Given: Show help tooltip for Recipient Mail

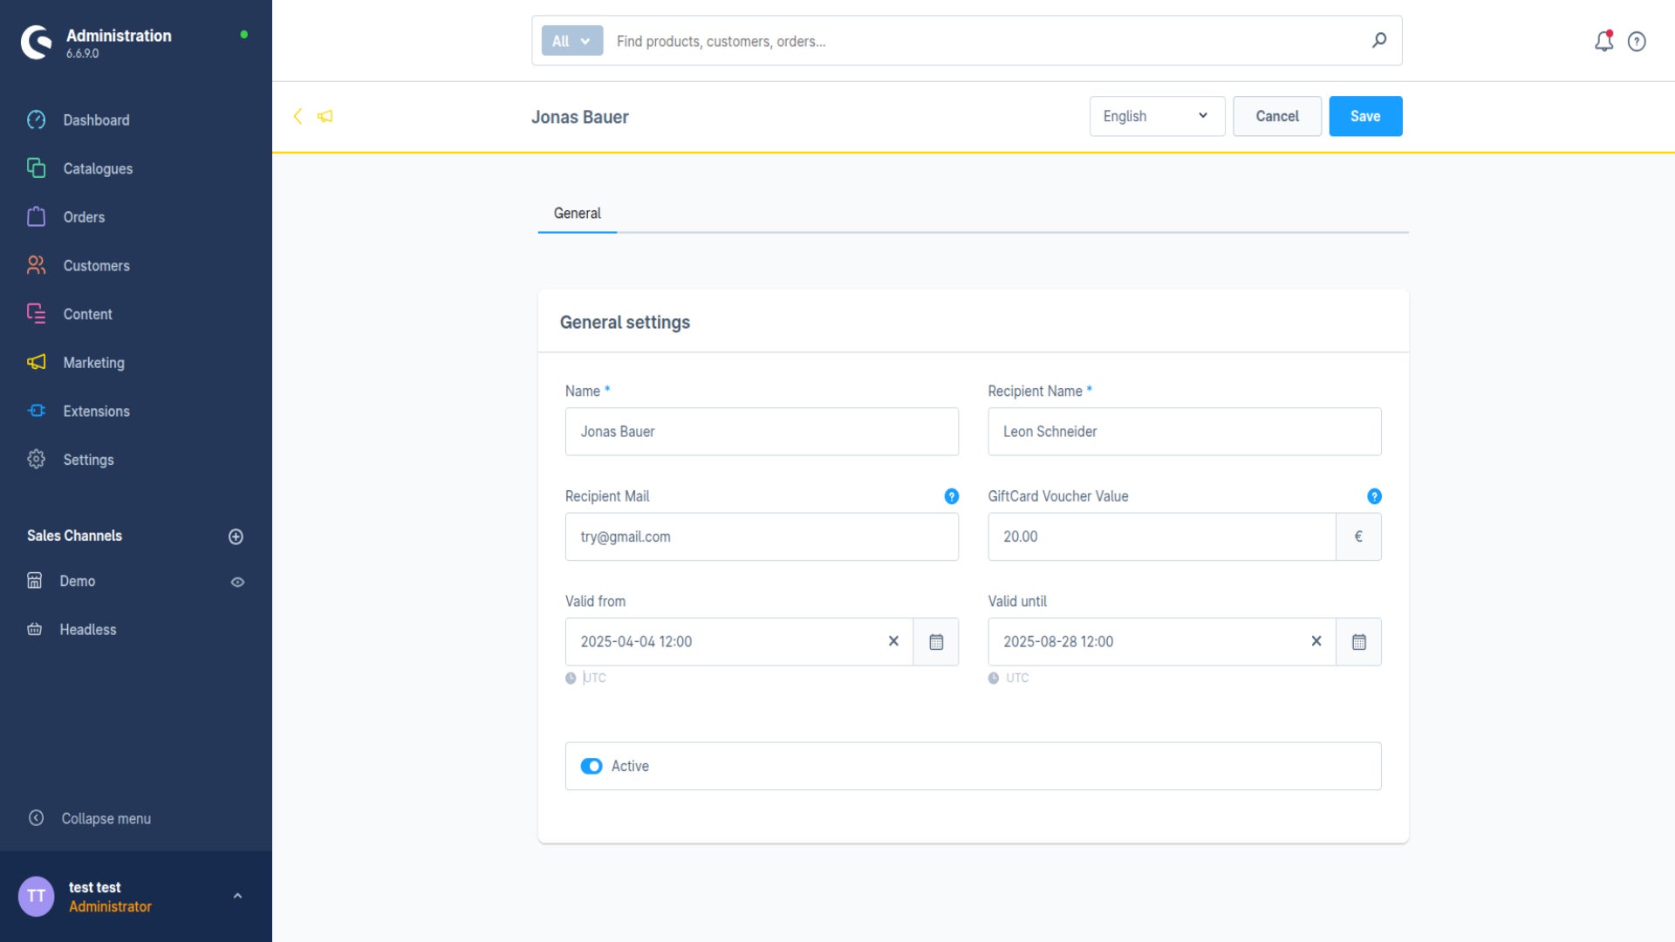Looking at the screenshot, I should (x=952, y=496).
